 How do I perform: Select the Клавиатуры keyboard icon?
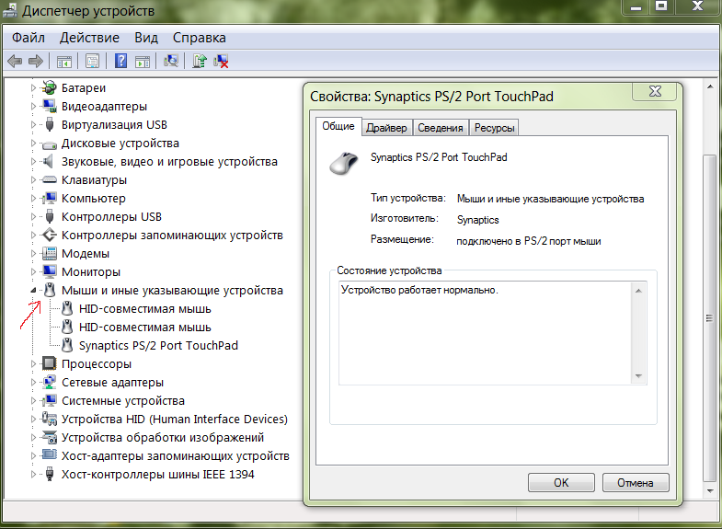[x=50, y=180]
